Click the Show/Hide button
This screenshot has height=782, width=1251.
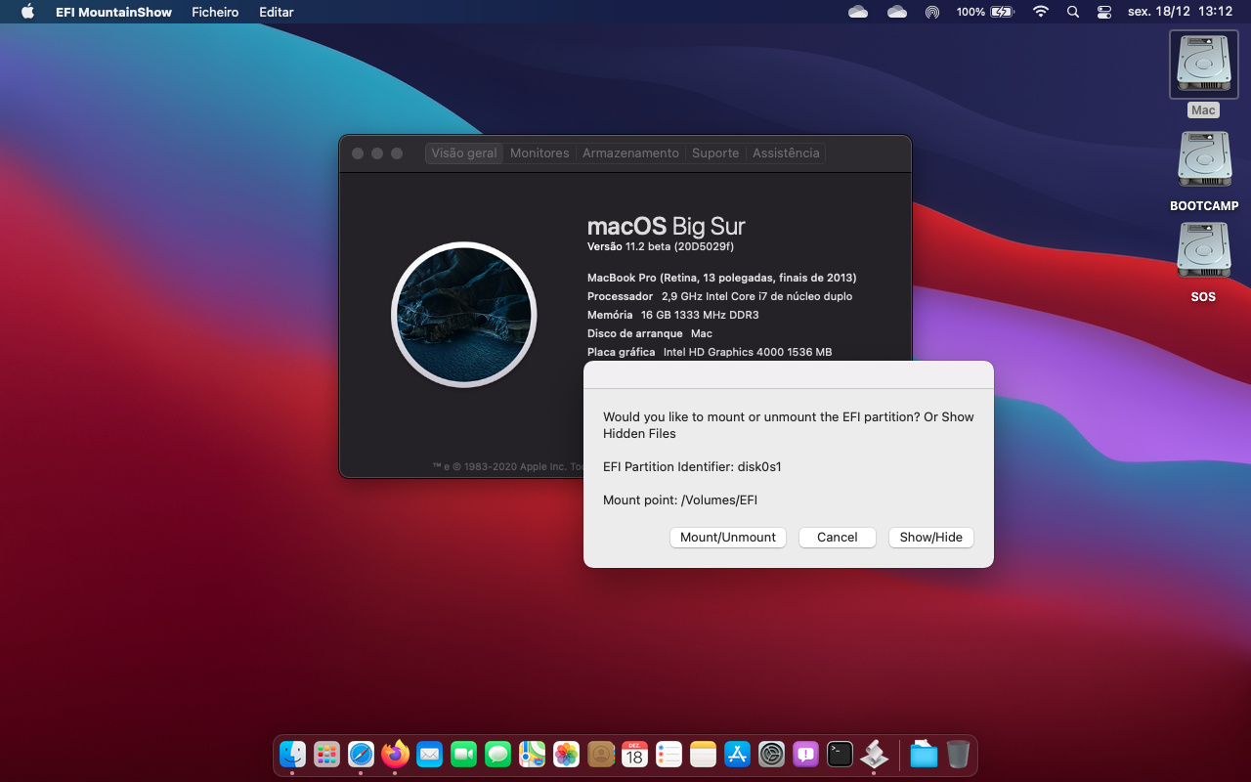(931, 538)
